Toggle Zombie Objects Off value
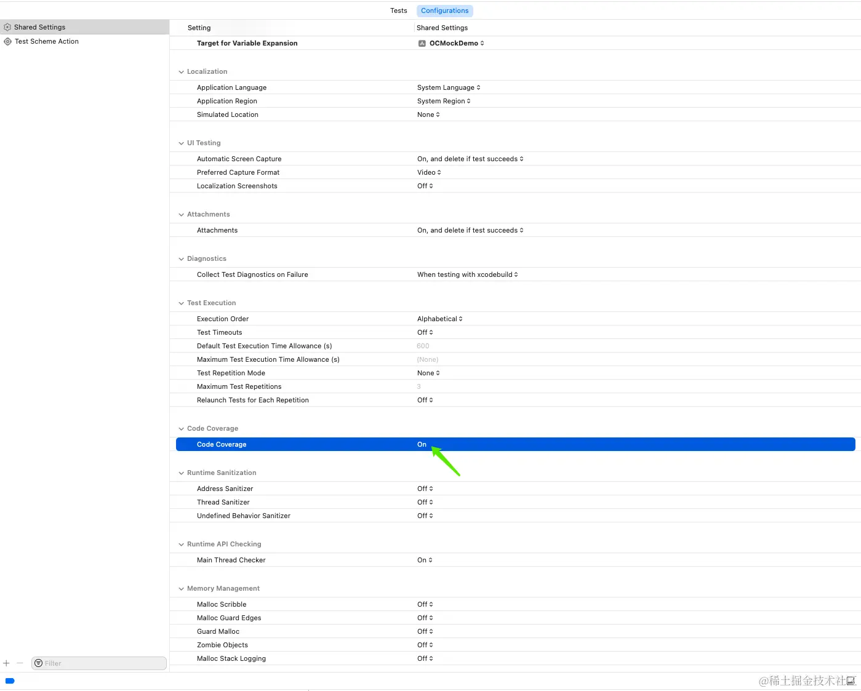Screen dimensions: 861x691 [x=425, y=645]
